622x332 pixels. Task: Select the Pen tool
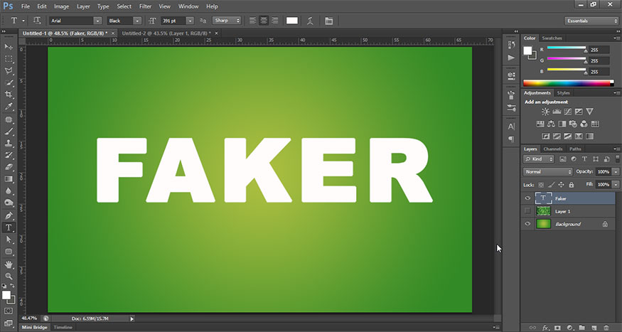[x=9, y=216]
